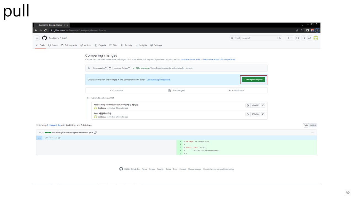Open the user avatar menu

pos(316,38)
